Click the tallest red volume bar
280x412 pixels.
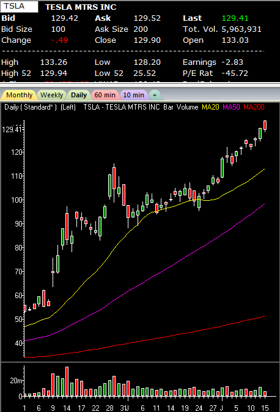pos(67,381)
